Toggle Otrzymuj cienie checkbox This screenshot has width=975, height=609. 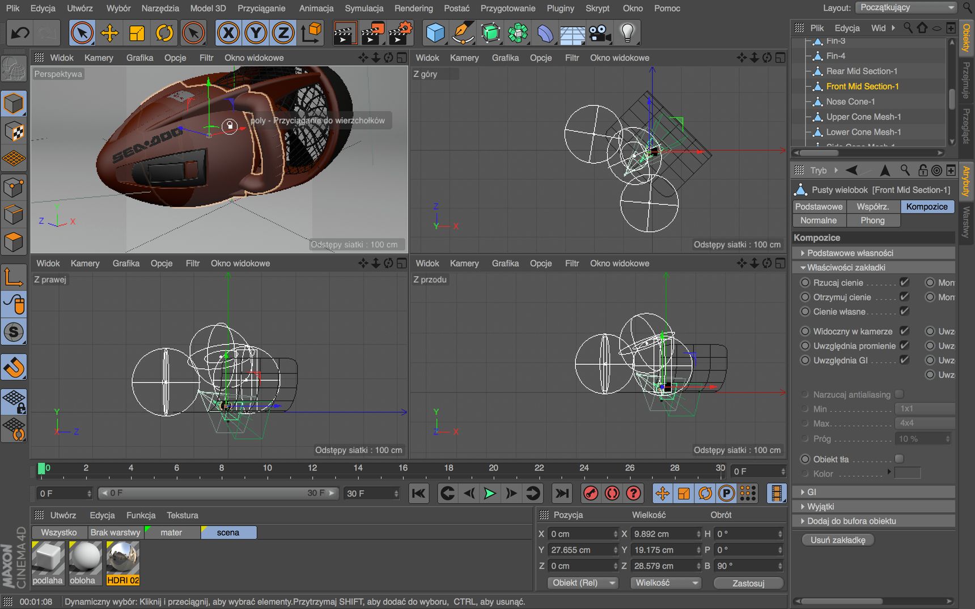coord(905,296)
